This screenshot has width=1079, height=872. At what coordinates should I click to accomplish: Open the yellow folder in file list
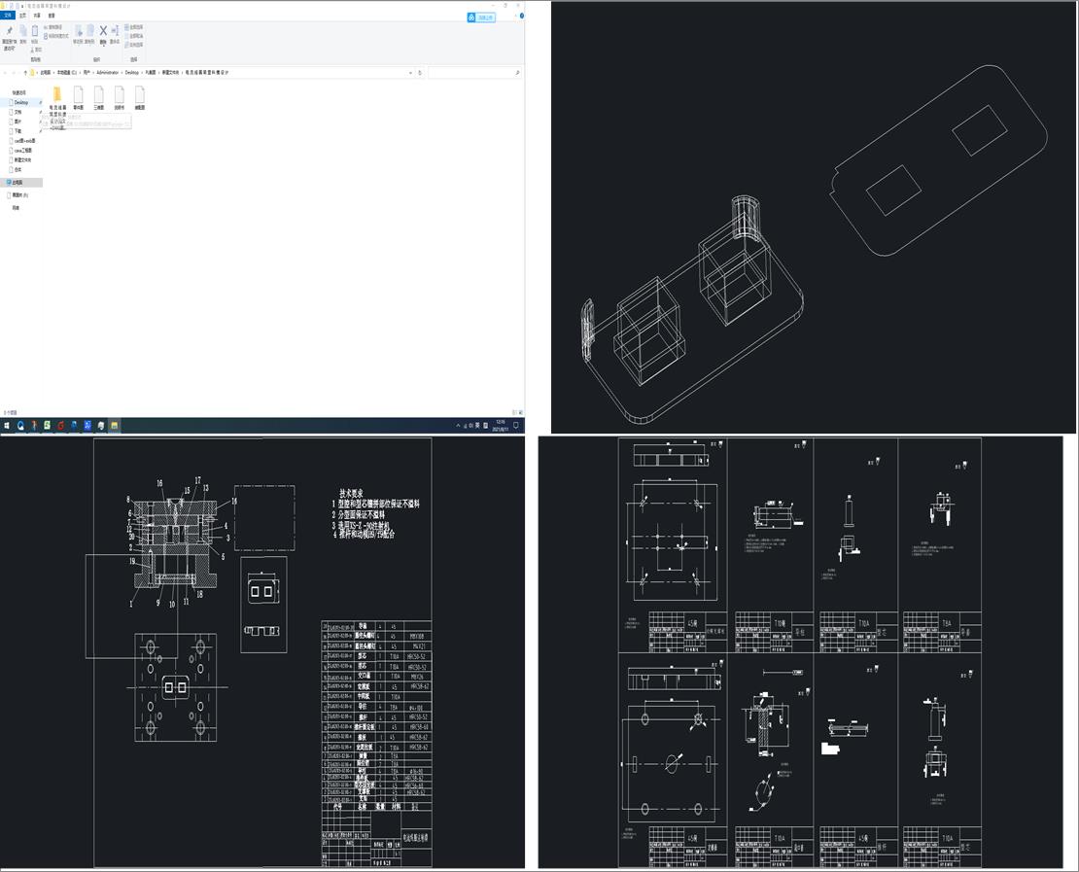tap(57, 94)
